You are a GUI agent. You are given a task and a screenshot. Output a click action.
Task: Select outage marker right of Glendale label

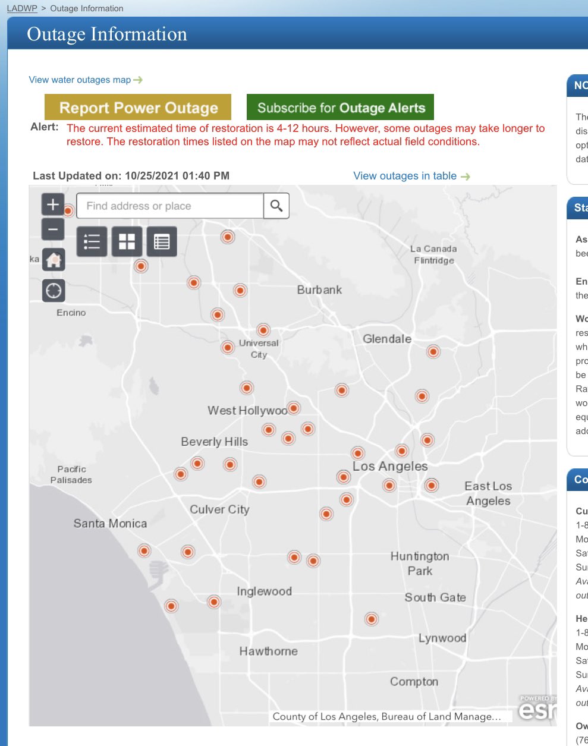pos(433,352)
